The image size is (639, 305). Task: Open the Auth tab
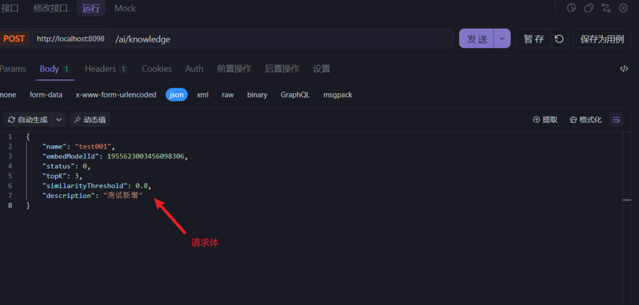(x=194, y=69)
